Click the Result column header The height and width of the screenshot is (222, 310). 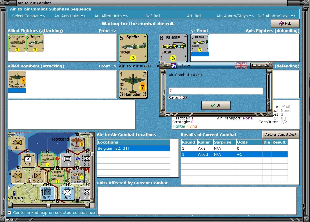(279, 142)
